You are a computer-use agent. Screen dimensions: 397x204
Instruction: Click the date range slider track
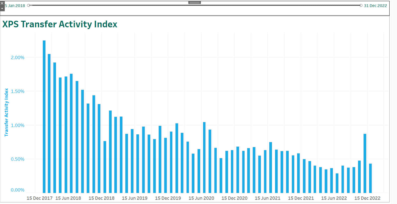[x=195, y=5]
